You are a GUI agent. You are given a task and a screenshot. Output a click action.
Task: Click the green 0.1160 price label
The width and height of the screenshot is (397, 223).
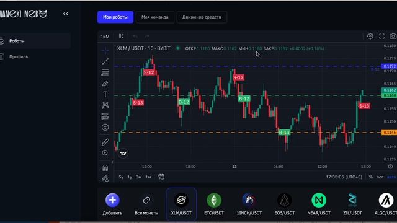click(390, 95)
